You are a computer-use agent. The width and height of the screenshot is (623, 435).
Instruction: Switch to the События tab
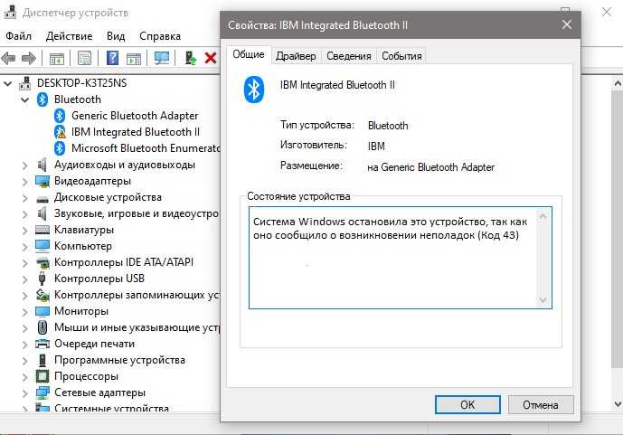coord(401,56)
